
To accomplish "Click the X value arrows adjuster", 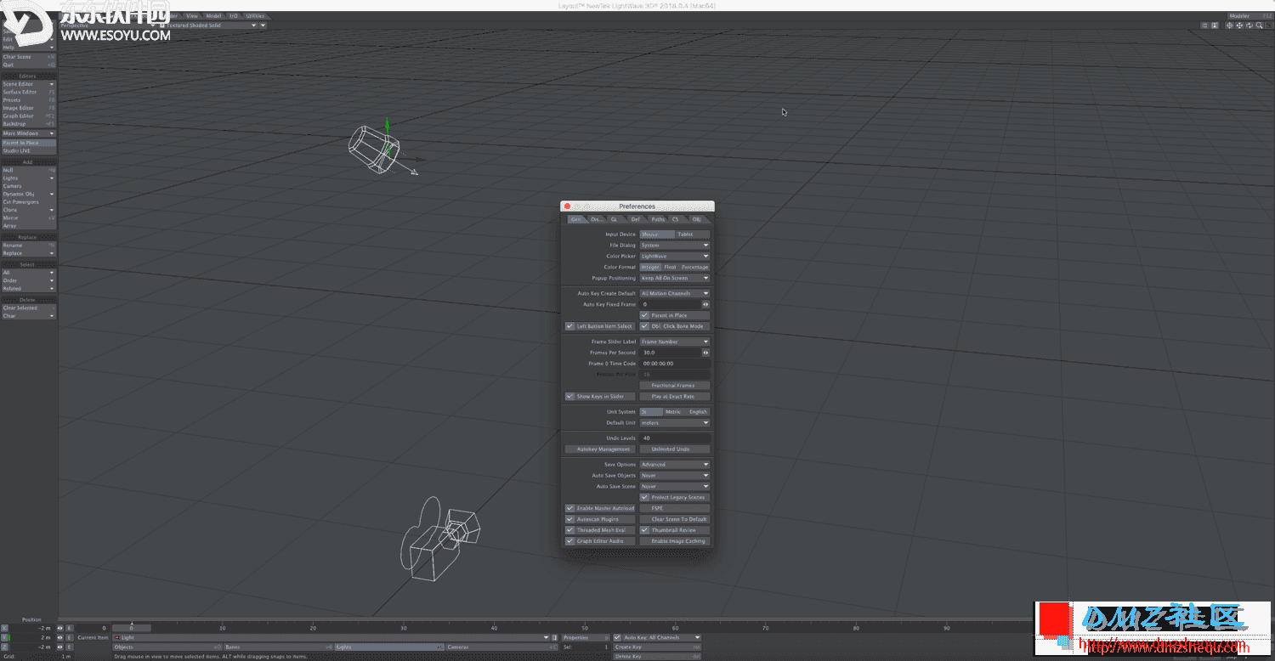I will (60, 628).
